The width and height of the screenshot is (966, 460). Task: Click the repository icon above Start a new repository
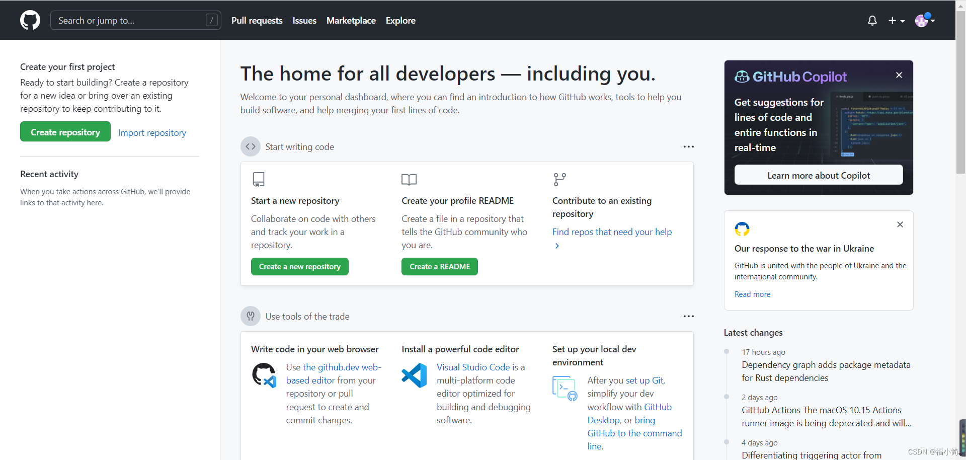[259, 180]
